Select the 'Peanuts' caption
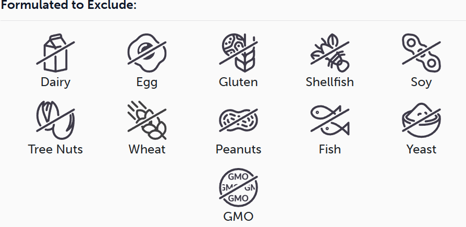Screen dimensions: 466x227 [238, 149]
